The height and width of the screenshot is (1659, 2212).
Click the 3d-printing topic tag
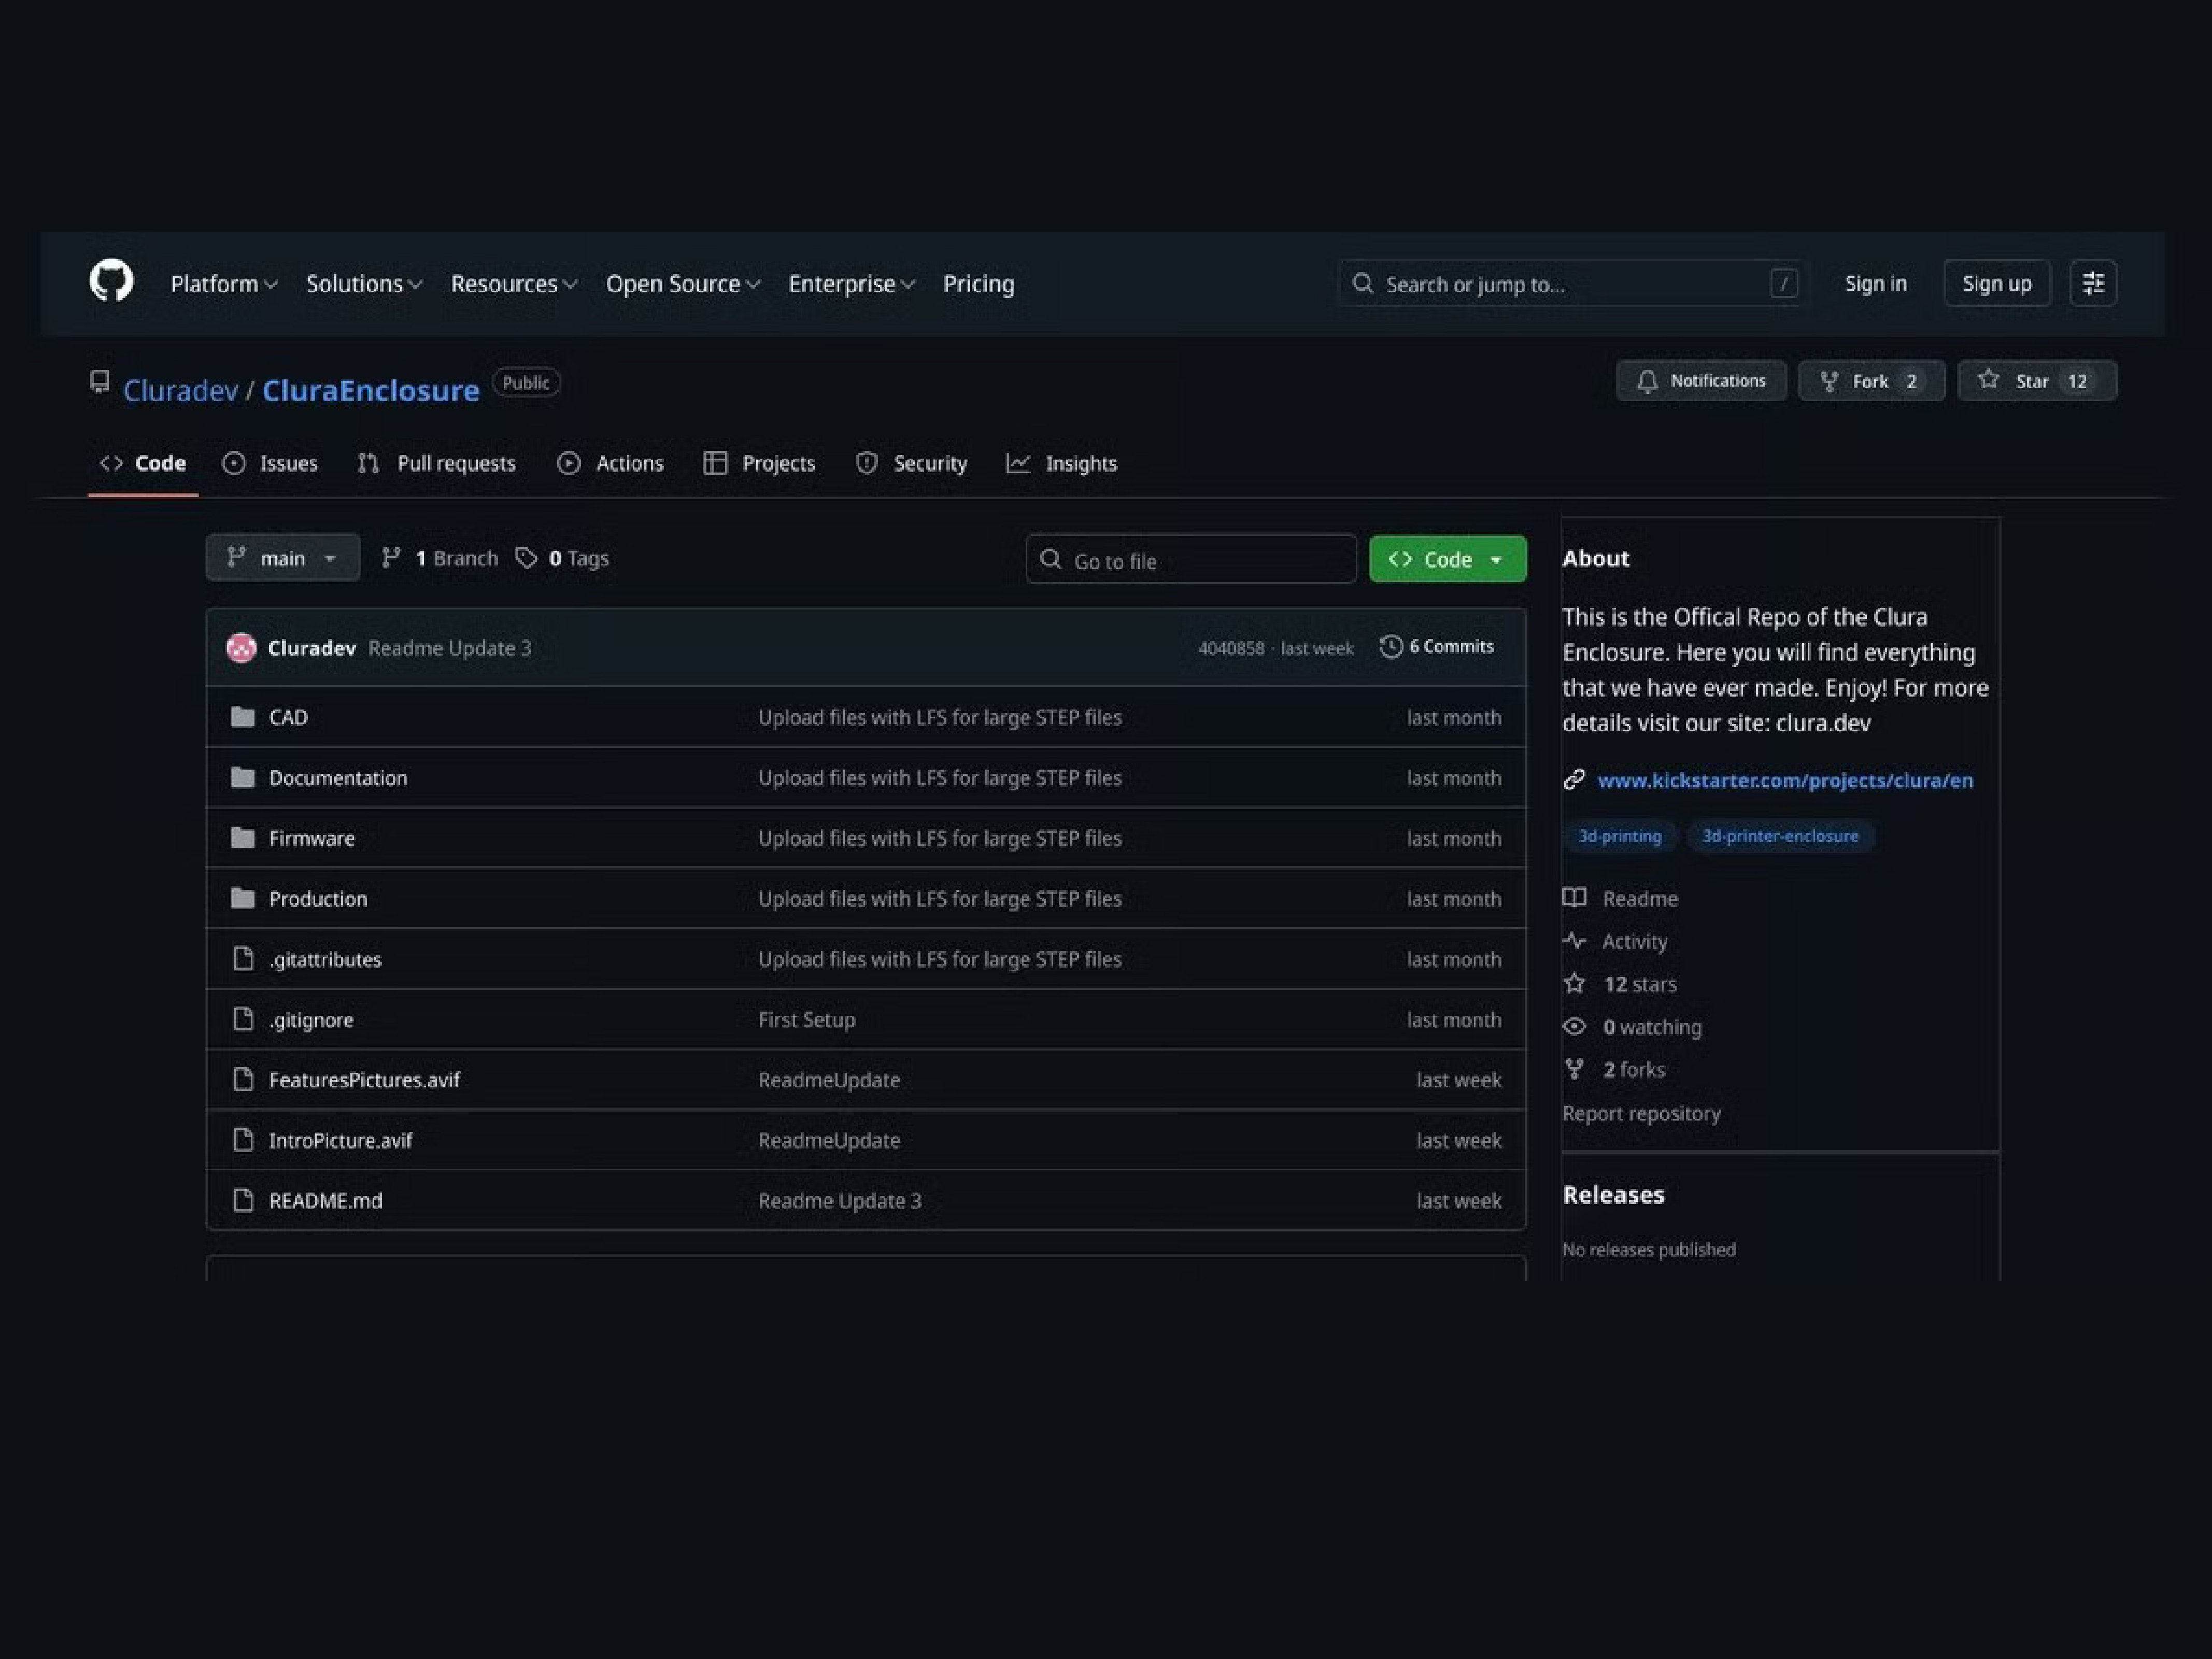1620,836
